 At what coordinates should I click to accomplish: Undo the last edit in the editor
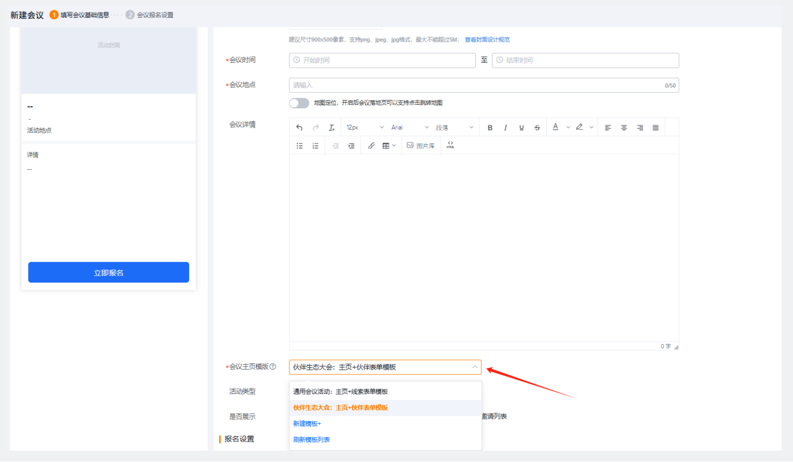299,127
